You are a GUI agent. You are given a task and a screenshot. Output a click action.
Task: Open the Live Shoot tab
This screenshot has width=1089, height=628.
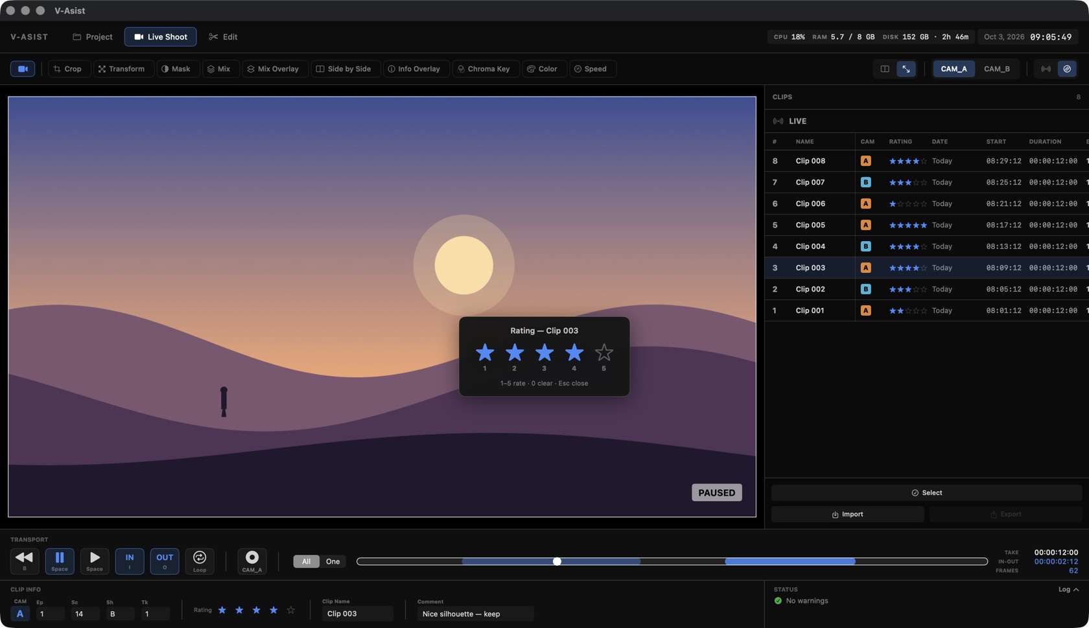(161, 37)
